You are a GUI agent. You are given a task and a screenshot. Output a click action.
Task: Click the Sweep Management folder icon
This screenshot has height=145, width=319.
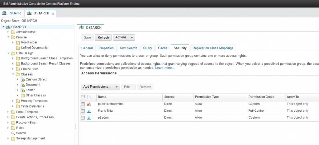click(13, 138)
